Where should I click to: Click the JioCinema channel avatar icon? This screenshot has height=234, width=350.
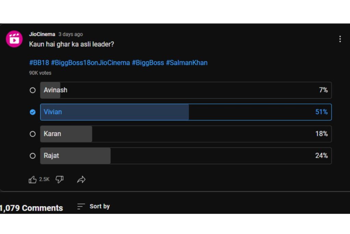[14, 39]
